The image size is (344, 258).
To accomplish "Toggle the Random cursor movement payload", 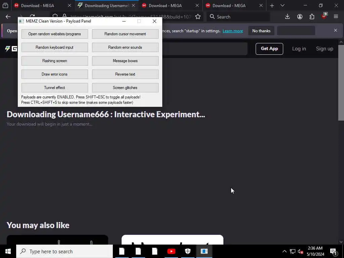I will (125, 34).
